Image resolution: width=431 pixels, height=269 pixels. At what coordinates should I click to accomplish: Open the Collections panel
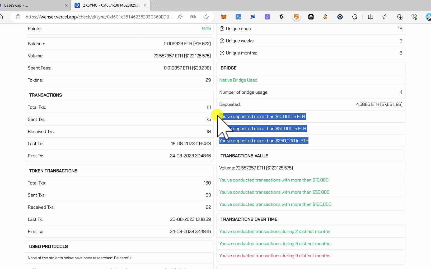click(400, 17)
